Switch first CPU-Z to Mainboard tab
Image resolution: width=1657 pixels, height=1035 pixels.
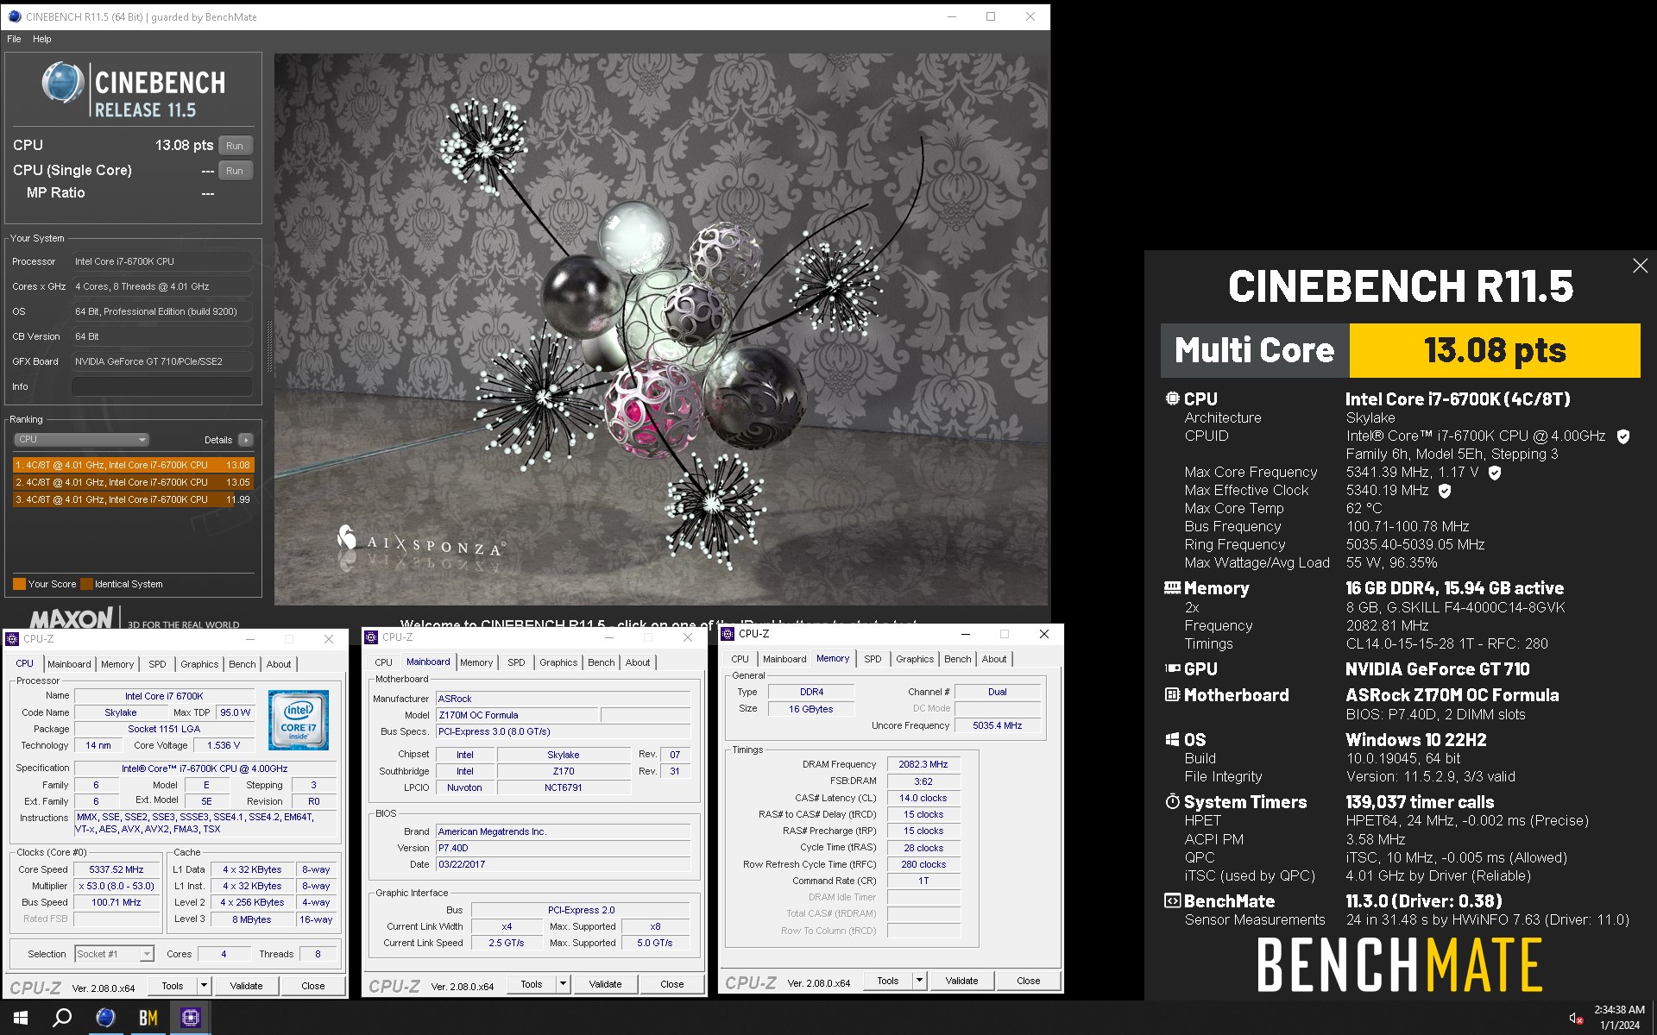click(x=69, y=664)
